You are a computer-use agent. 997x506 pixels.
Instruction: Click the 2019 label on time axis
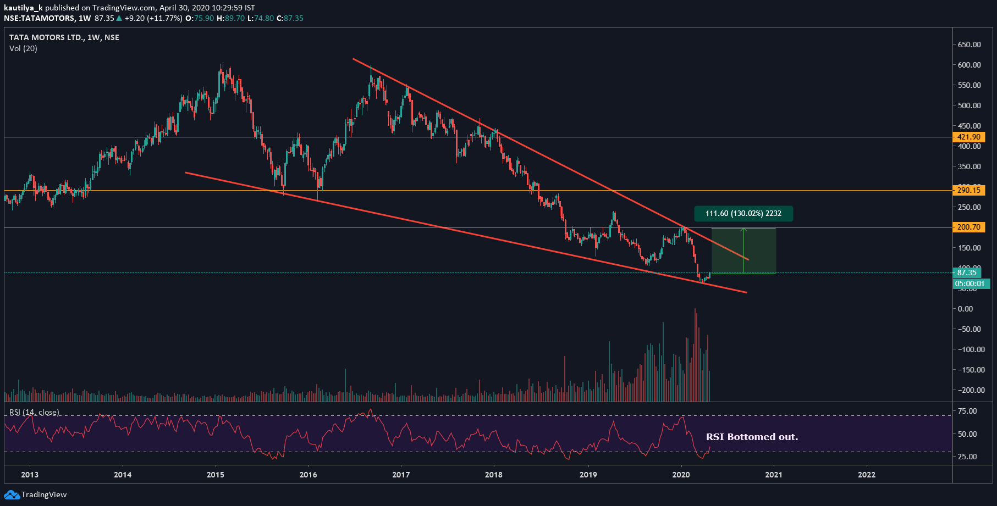tap(588, 475)
